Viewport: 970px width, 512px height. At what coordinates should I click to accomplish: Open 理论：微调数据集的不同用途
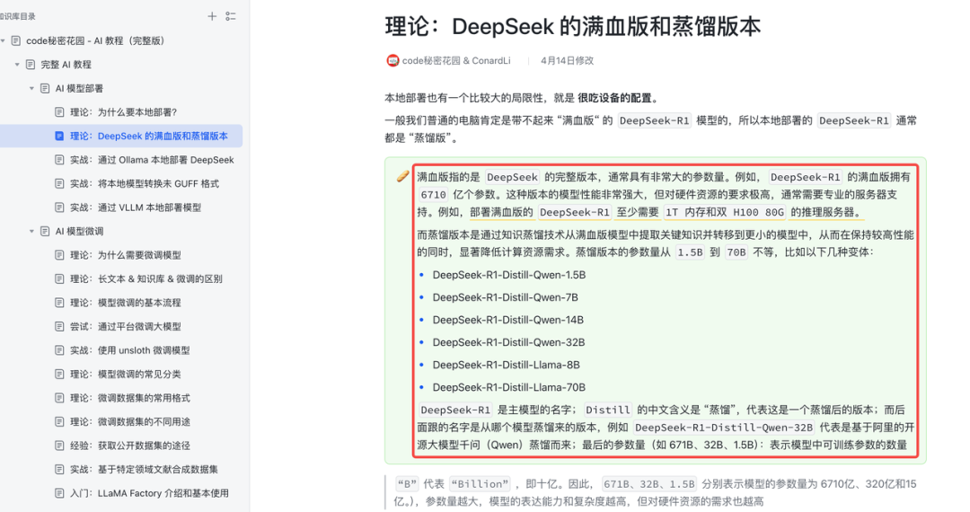coord(130,421)
